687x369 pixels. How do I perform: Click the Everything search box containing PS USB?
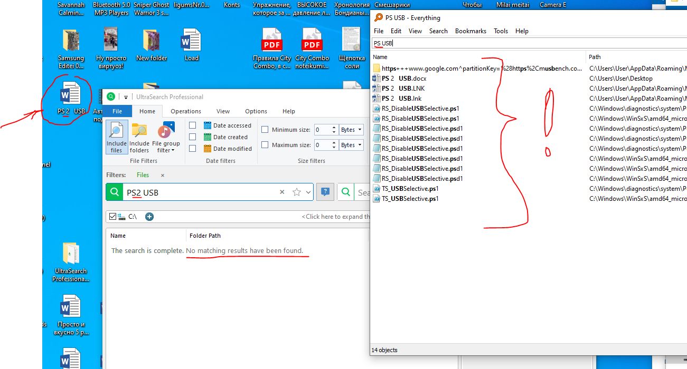[x=529, y=43]
